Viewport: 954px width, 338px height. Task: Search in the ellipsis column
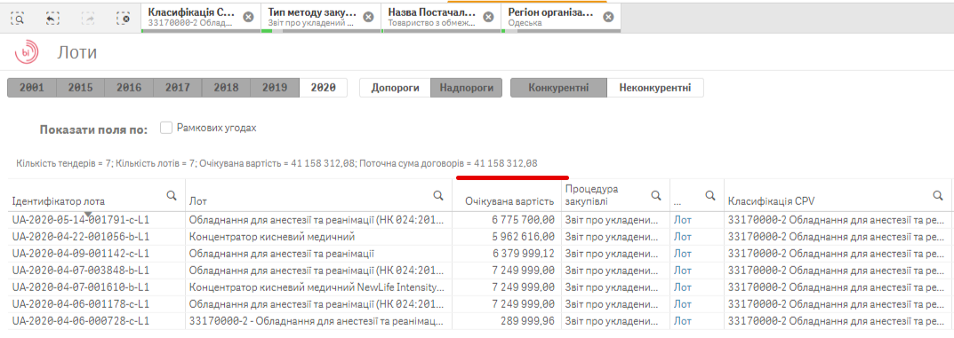709,195
